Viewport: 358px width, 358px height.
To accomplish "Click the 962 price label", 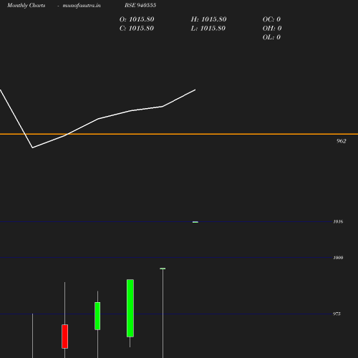I will (341, 141).
